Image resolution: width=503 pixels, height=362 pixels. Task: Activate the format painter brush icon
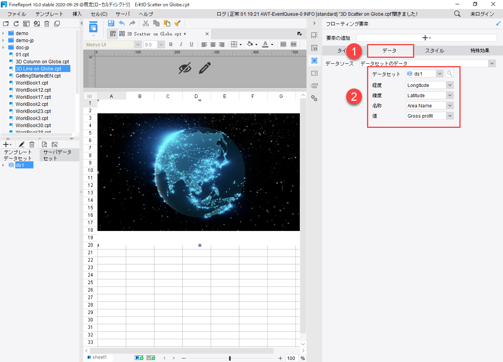click(x=178, y=23)
